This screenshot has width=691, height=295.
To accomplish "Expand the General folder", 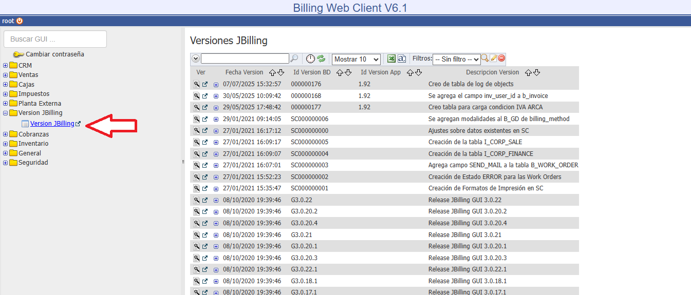I will [x=6, y=153].
